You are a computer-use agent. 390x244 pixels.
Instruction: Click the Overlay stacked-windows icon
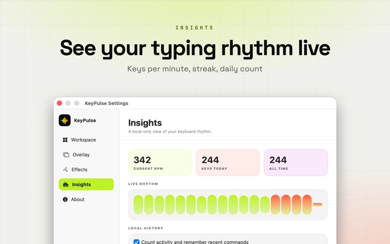pyautogui.click(x=66, y=155)
